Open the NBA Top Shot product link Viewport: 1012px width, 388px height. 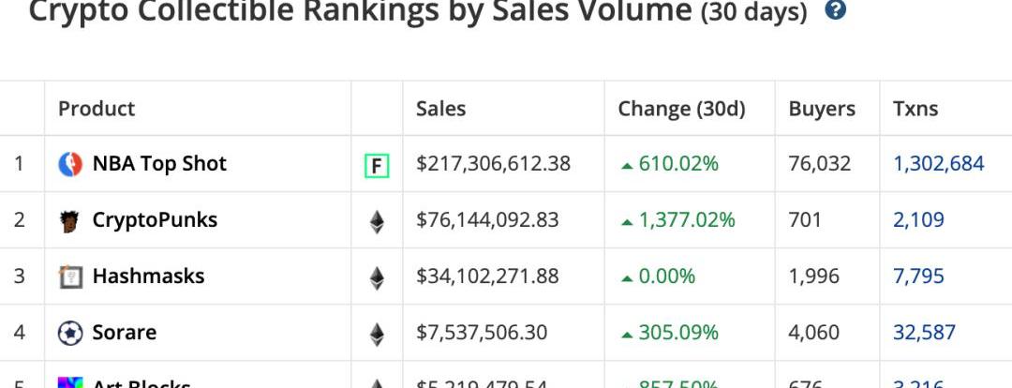coord(159,164)
